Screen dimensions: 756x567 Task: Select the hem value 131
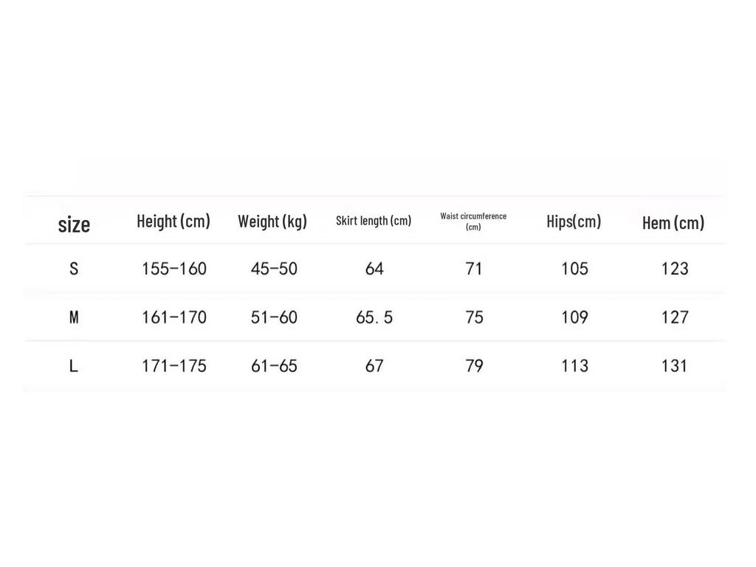coord(674,366)
